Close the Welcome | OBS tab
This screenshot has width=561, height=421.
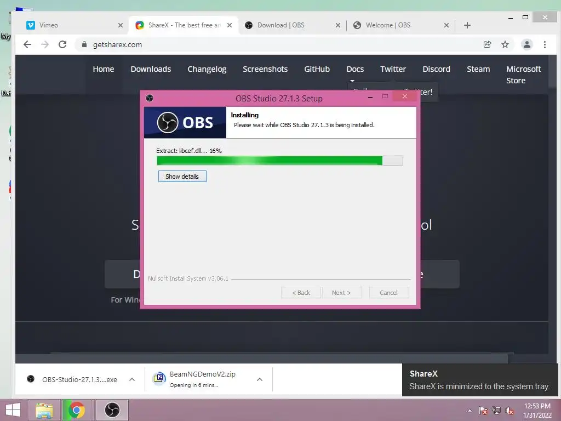446,25
